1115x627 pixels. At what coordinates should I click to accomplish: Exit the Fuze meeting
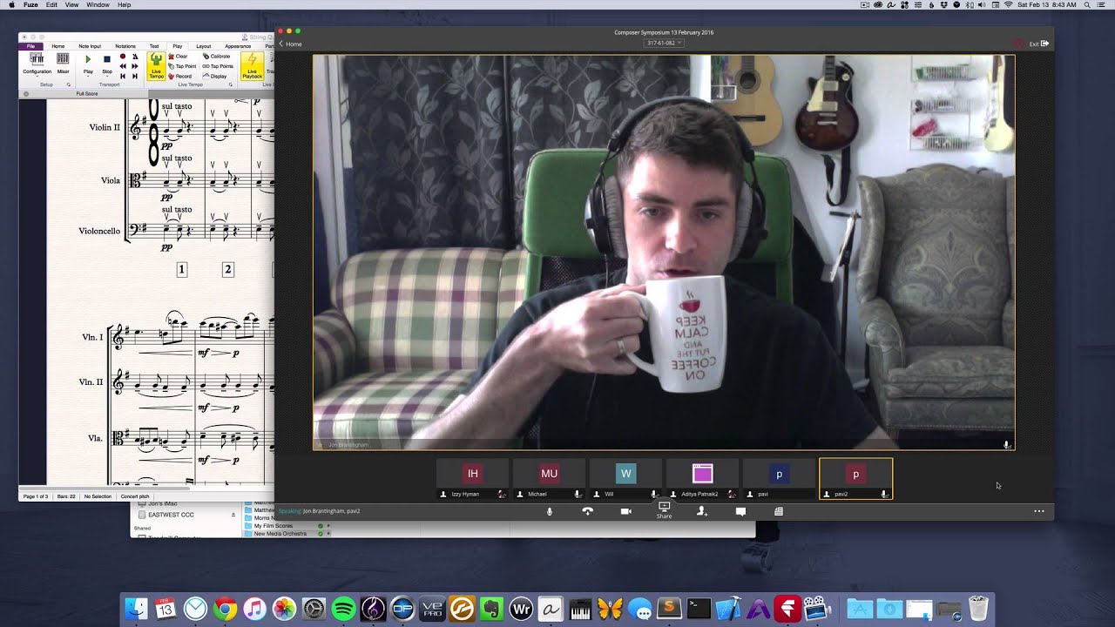tap(1038, 44)
